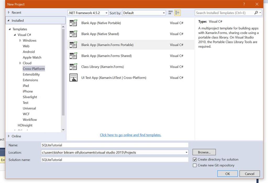The image size is (268, 183).
Task: Open the Sort by dropdown
Action: click(x=144, y=13)
